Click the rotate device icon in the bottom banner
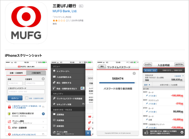189x139 pixels. coord(146,132)
